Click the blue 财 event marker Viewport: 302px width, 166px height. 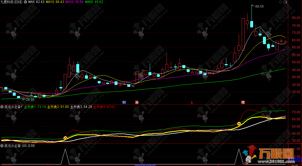tap(124, 102)
